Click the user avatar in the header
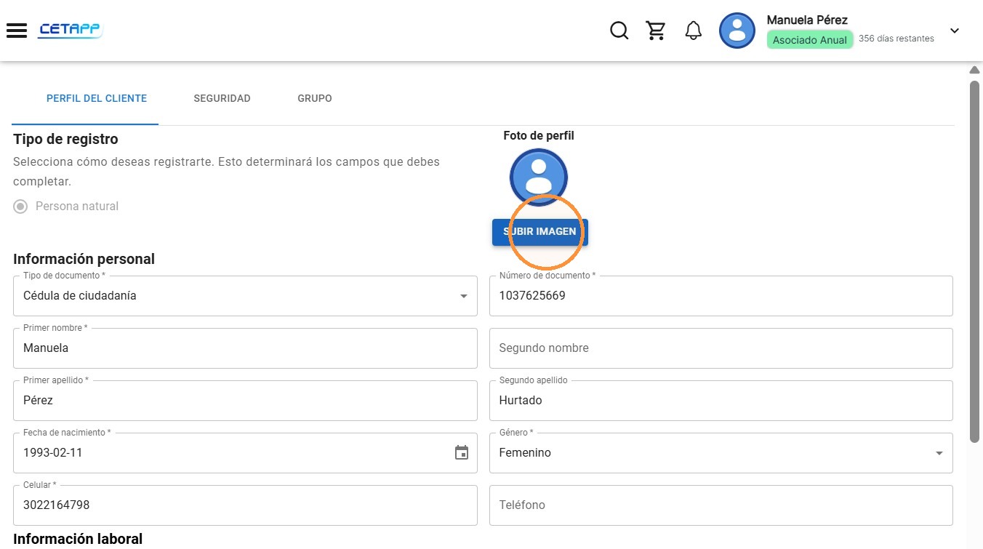 [737, 31]
